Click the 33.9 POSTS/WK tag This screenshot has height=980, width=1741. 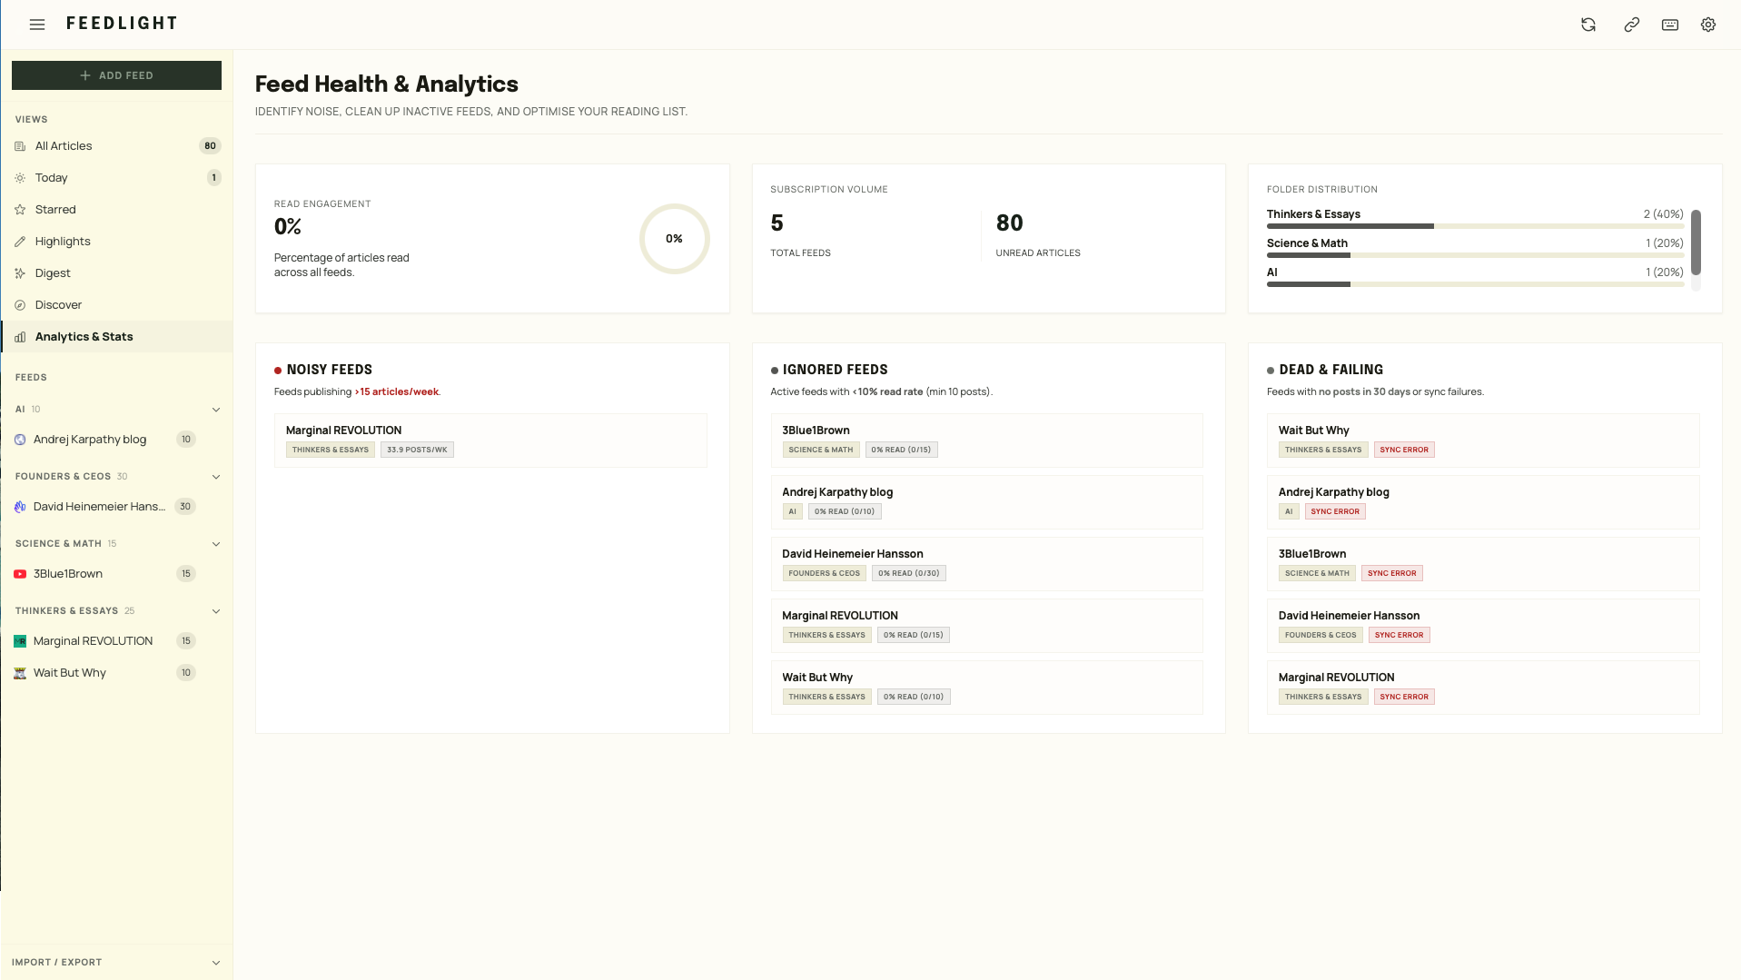pyautogui.click(x=417, y=450)
